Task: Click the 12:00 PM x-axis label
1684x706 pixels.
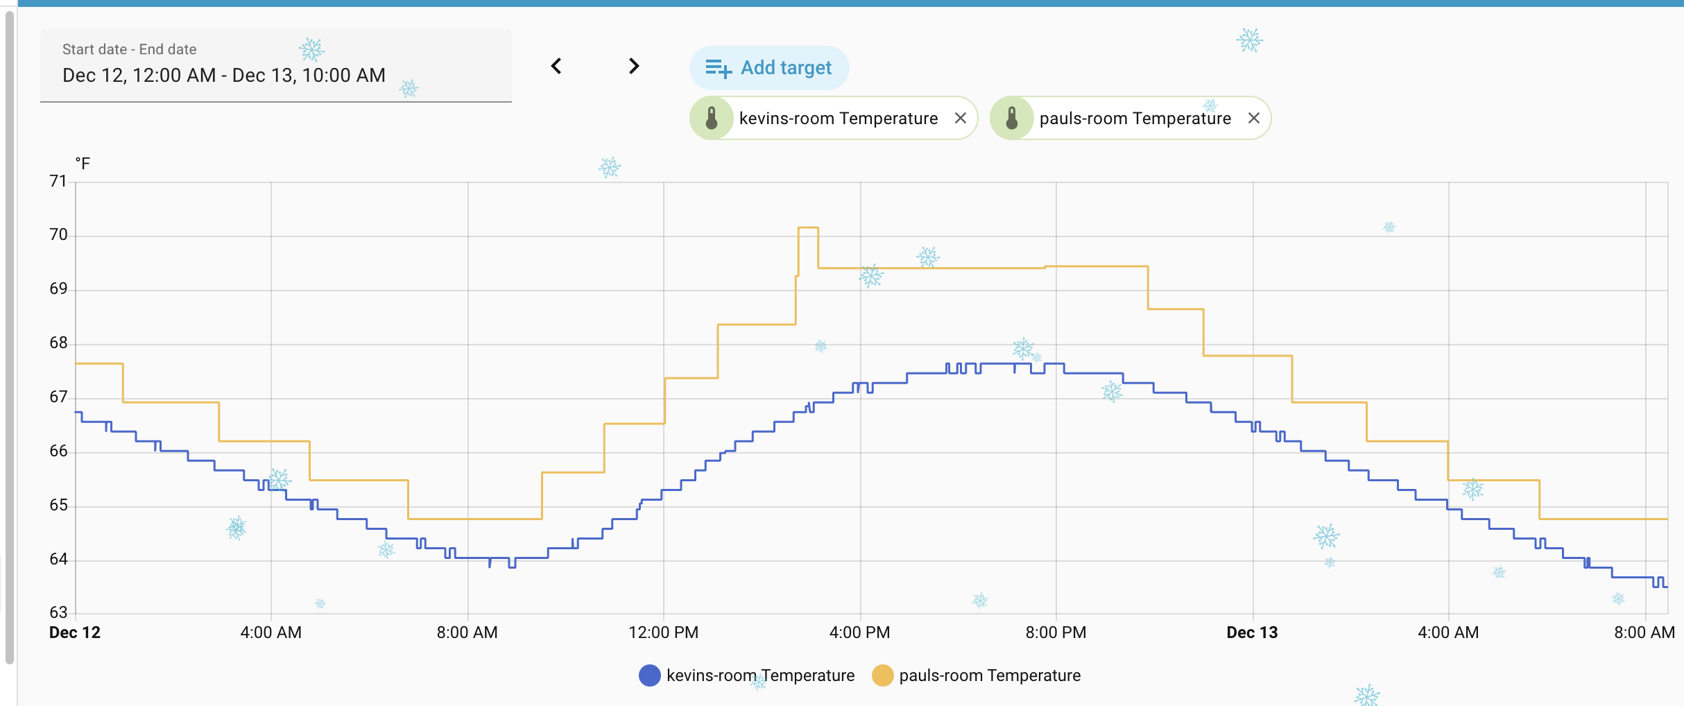Action: (x=663, y=632)
